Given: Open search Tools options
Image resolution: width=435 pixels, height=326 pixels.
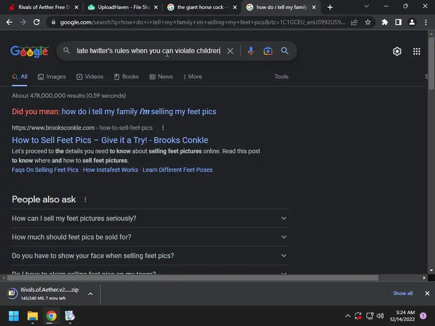Looking at the screenshot, I should click(281, 76).
